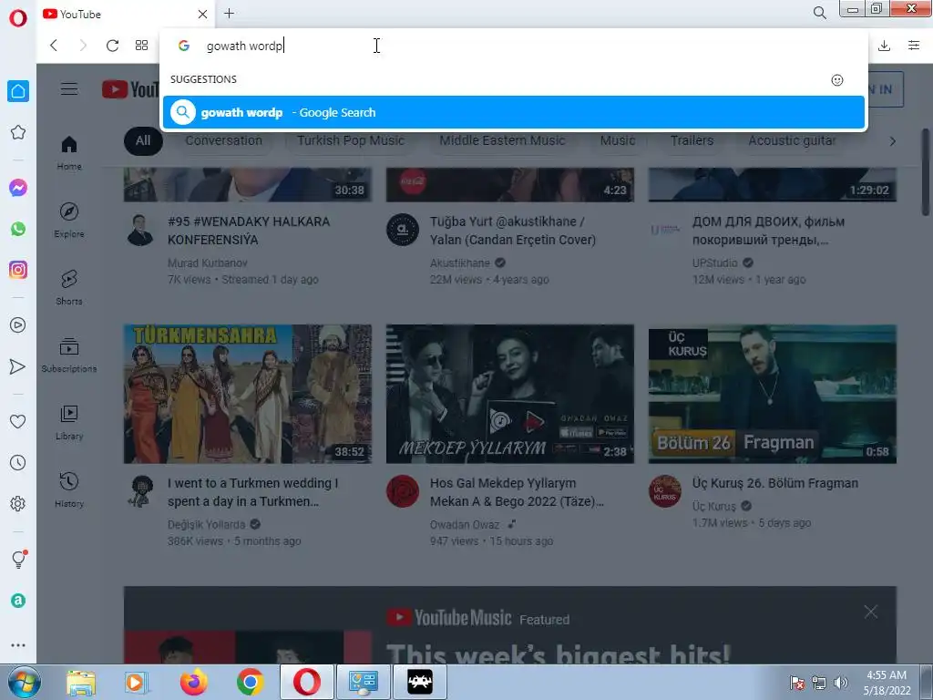
Task: Close the YouTube tab
Action: click(x=202, y=14)
